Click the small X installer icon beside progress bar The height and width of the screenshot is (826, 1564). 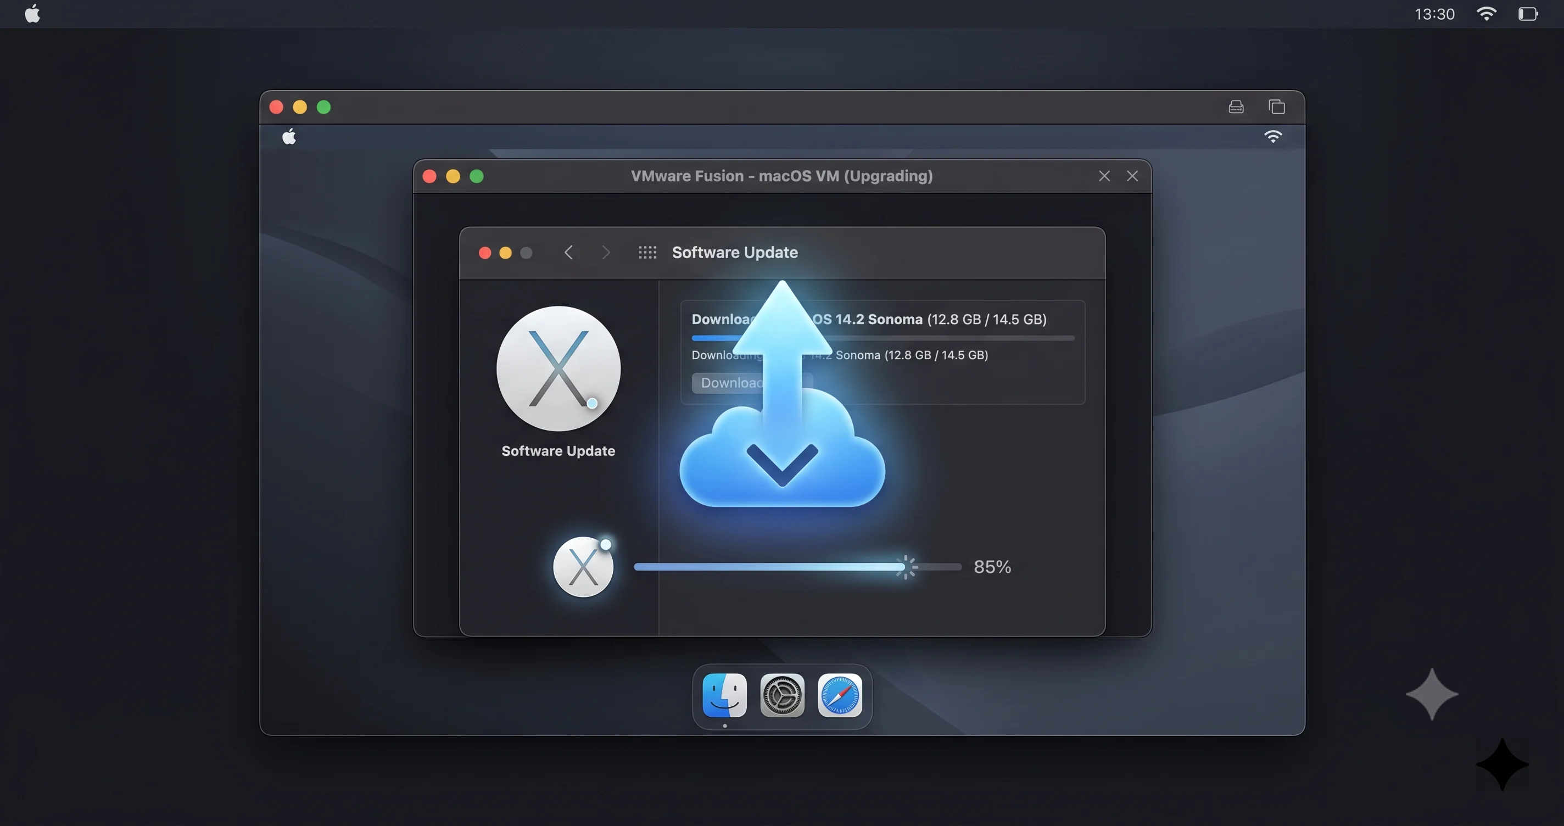pyautogui.click(x=583, y=567)
